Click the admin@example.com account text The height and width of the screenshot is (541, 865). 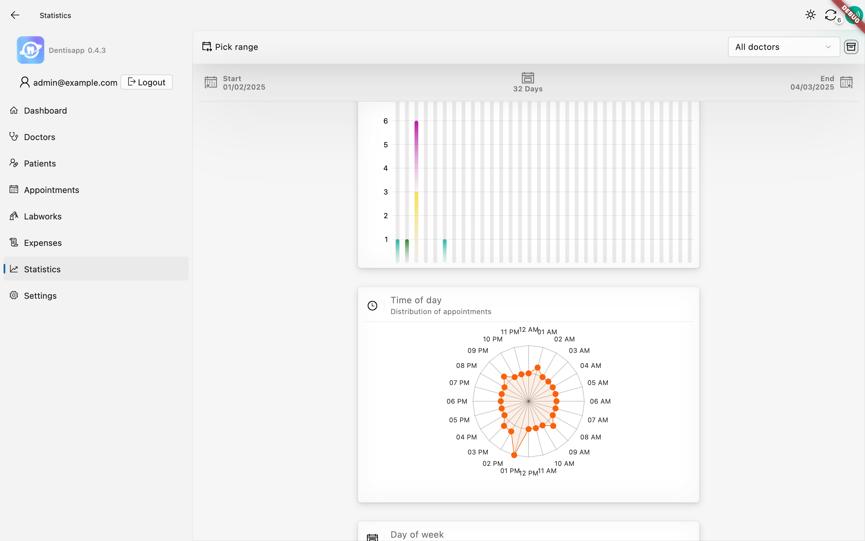click(75, 83)
